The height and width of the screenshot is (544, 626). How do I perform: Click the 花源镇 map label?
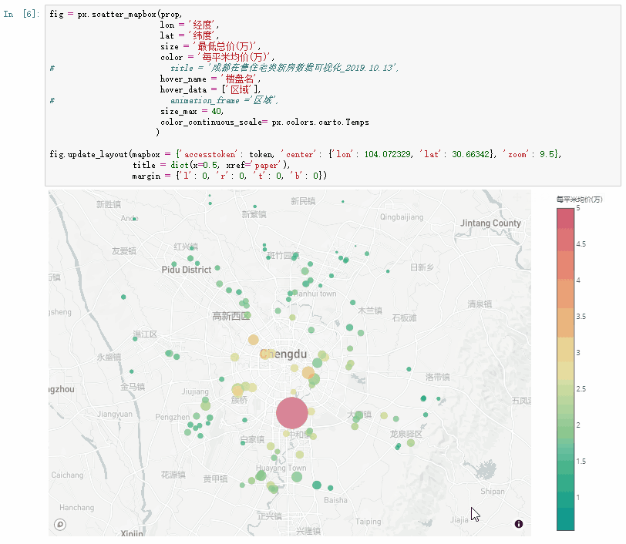click(x=173, y=475)
